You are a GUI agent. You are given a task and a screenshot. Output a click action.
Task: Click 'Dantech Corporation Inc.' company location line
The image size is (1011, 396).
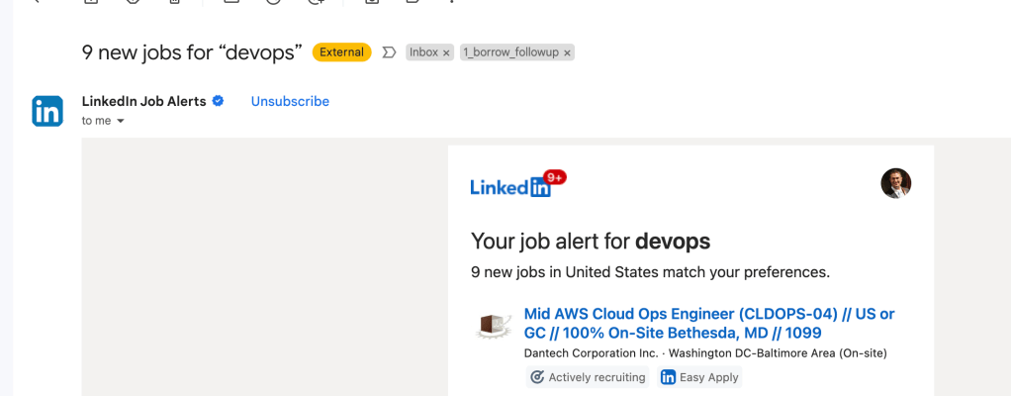[705, 353]
